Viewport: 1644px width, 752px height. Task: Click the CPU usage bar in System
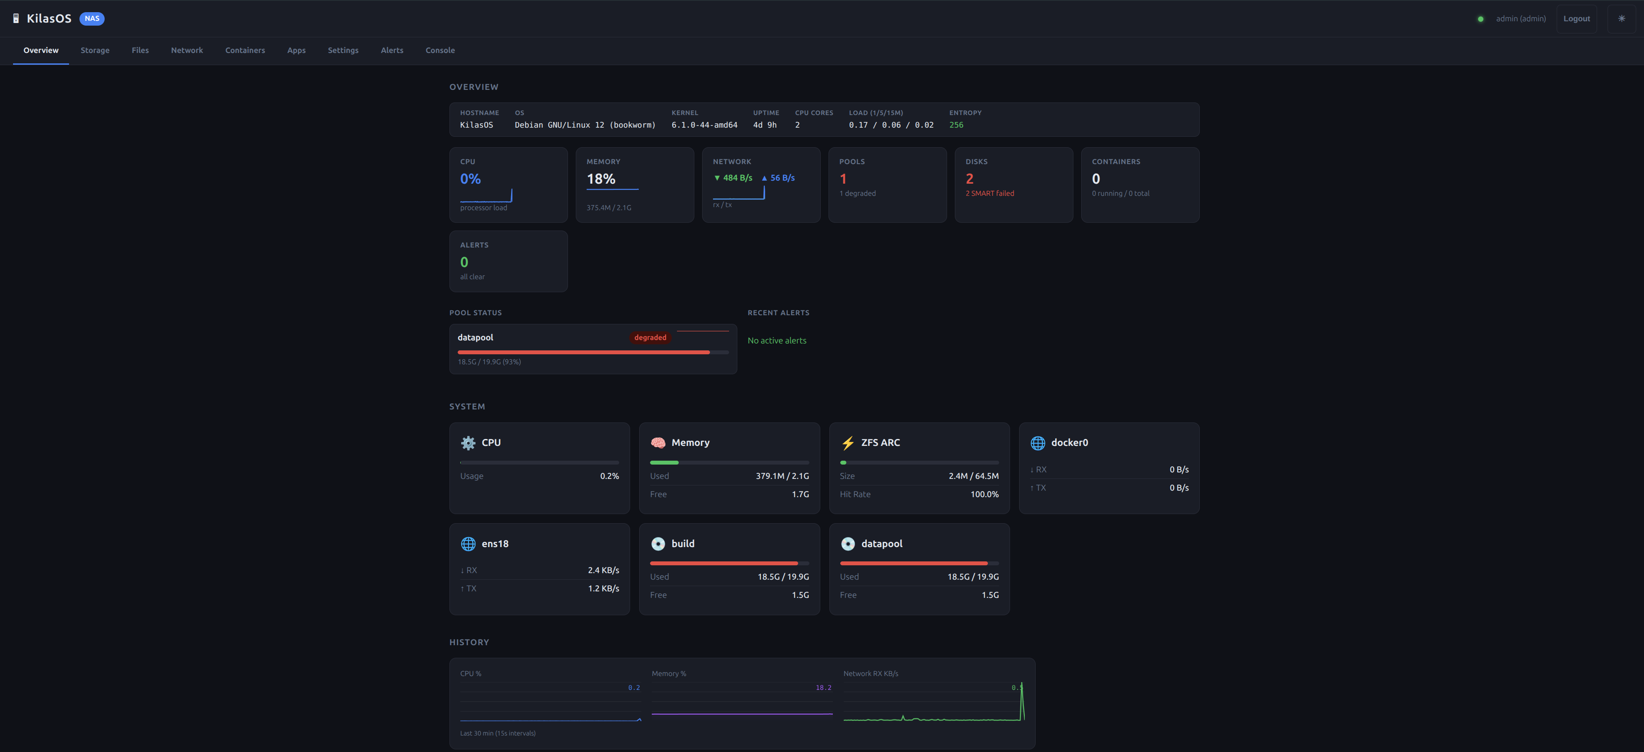click(539, 462)
